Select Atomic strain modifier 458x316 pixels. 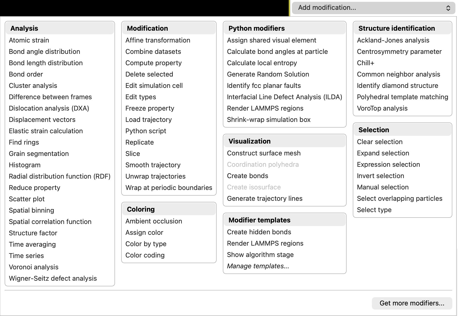pos(29,40)
